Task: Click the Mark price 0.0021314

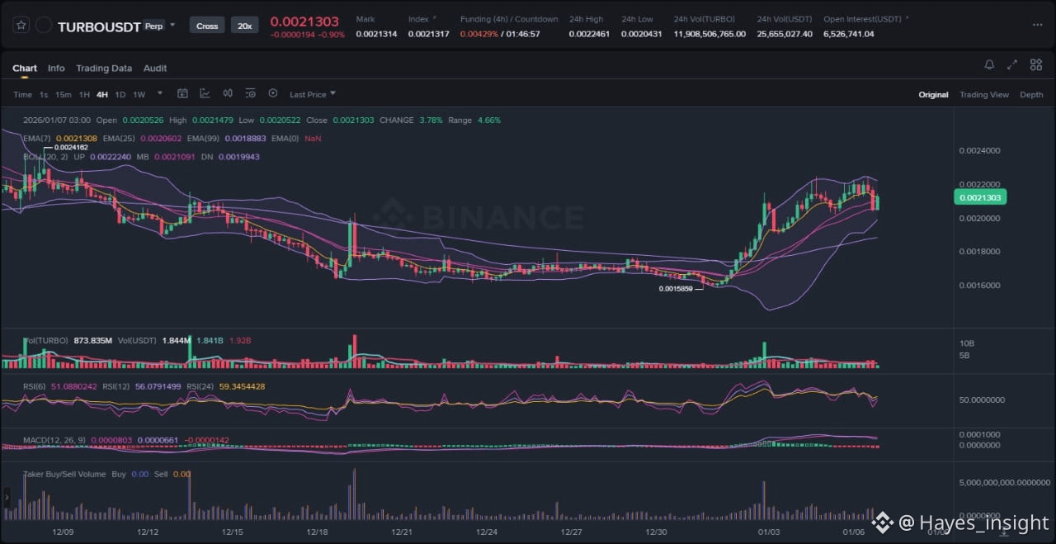Action: click(x=376, y=34)
